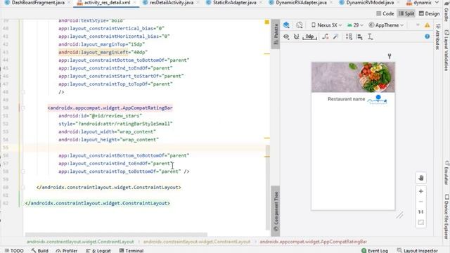Open the Nexus 5X device dropdown
This screenshot has width=450, height=253.
[326, 25]
